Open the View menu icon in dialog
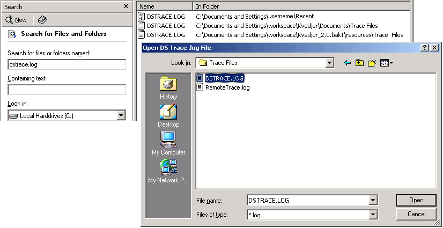 point(386,63)
